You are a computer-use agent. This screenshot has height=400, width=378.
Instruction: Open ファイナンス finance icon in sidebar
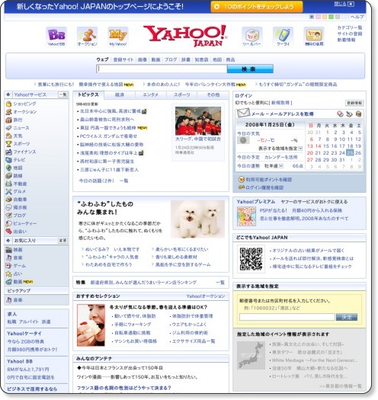click(8, 152)
